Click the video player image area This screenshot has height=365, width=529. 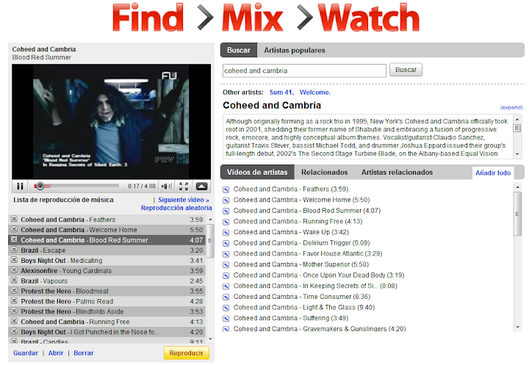[x=112, y=122]
